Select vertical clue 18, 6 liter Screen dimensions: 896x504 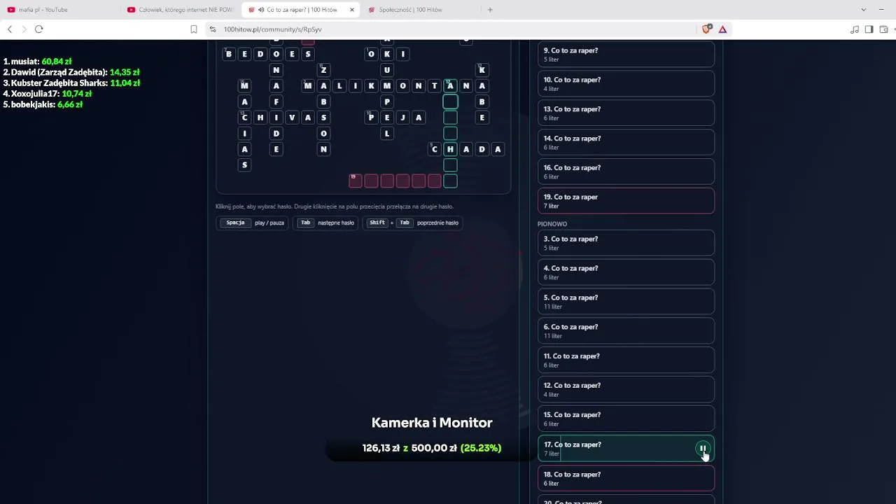(x=626, y=479)
